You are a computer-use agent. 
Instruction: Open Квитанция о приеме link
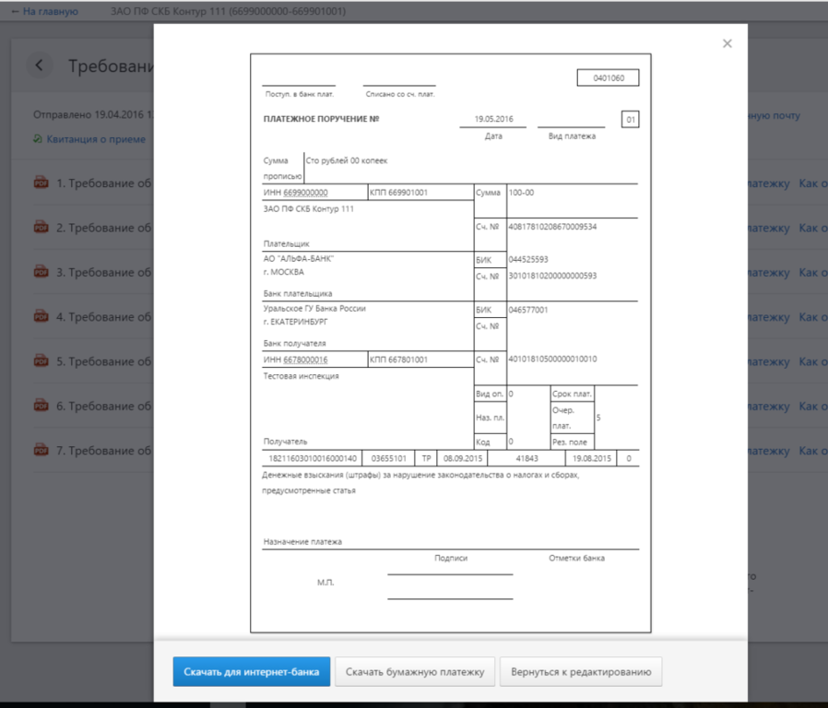tap(96, 139)
